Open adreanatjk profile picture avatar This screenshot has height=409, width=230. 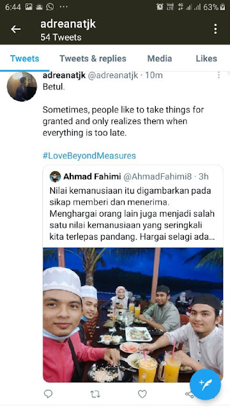pos(22,87)
